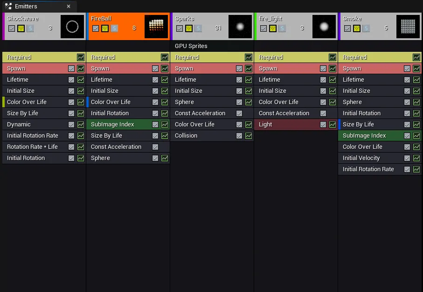The height and width of the screenshot is (292, 423).
Task: Select the fire_light emitter header
Action: pyautogui.click(x=296, y=27)
